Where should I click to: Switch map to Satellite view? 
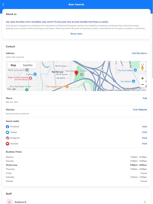click(x=28, y=65)
